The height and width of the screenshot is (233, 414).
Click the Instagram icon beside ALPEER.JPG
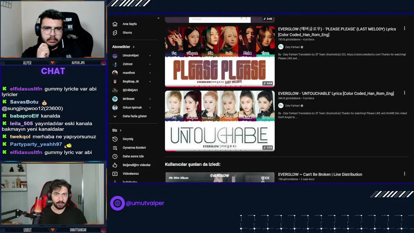coord(103,63)
